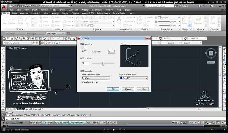The image size is (228, 133).
Task: Click the Fillet tool
Action: click(x=67, y=22)
